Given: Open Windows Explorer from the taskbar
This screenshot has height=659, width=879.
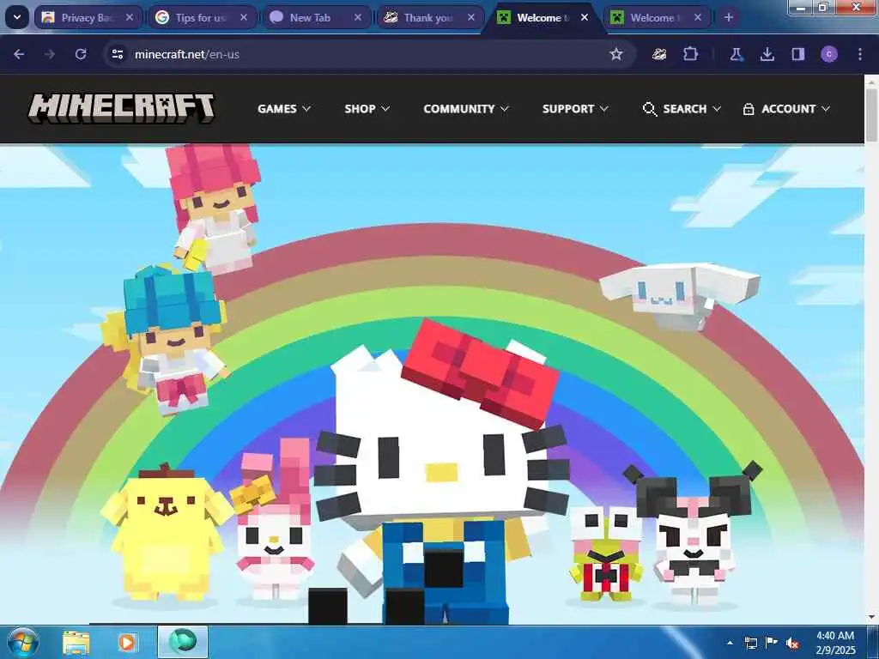Looking at the screenshot, I should (x=76, y=642).
